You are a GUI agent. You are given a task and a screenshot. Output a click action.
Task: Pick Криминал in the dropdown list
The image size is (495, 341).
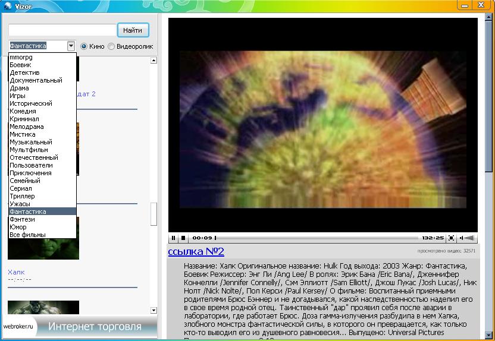click(42, 119)
